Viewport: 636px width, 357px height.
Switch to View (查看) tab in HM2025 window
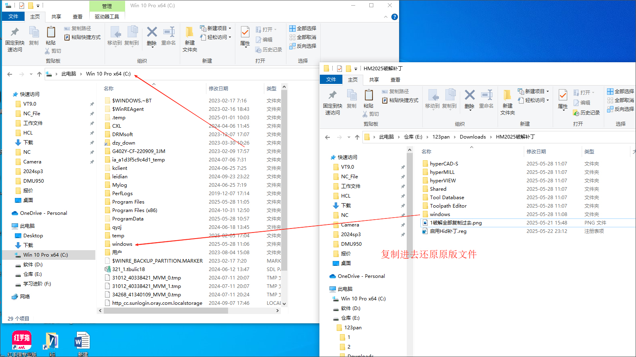(395, 80)
